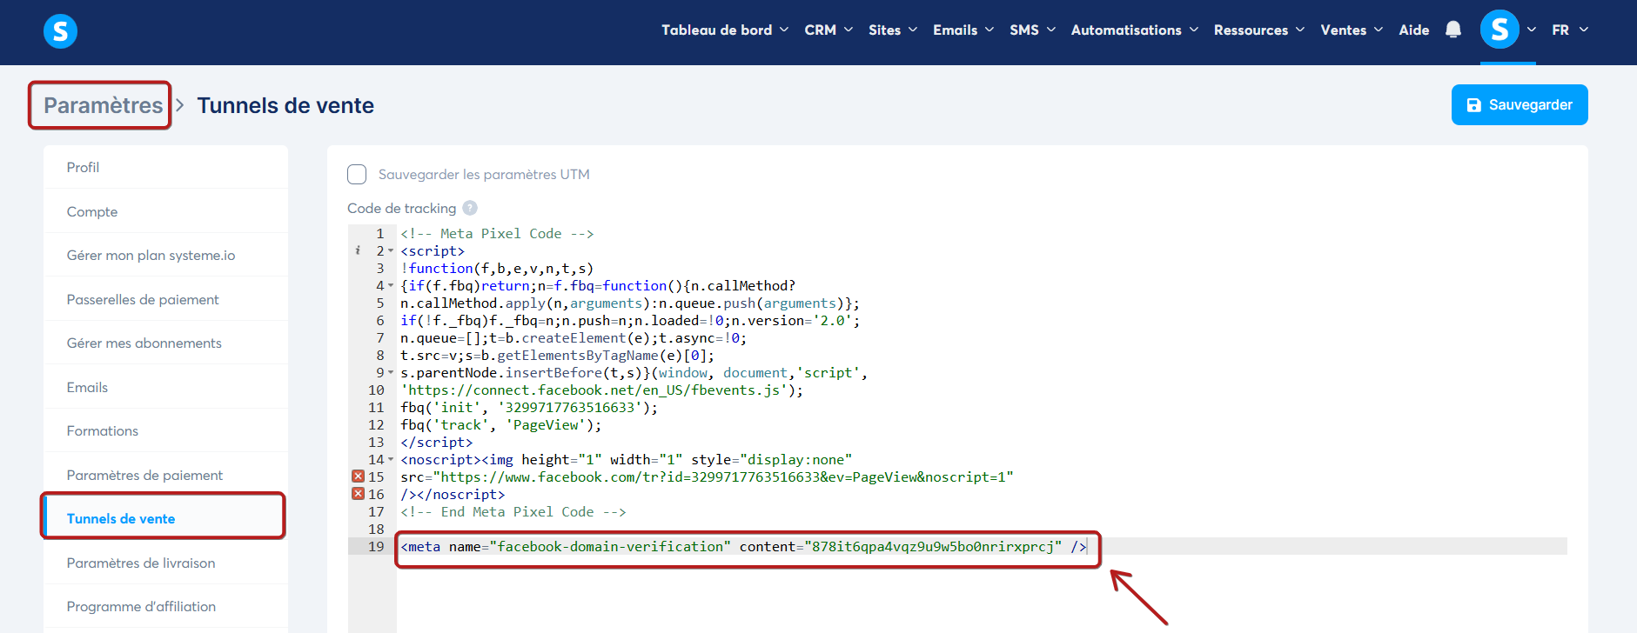Open the CRM dropdown menu

tap(829, 30)
